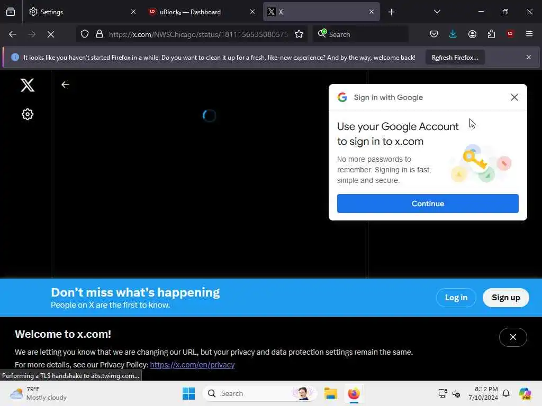The height and width of the screenshot is (406, 542).
Task: Open the weather widget on taskbar
Action: pos(38,393)
